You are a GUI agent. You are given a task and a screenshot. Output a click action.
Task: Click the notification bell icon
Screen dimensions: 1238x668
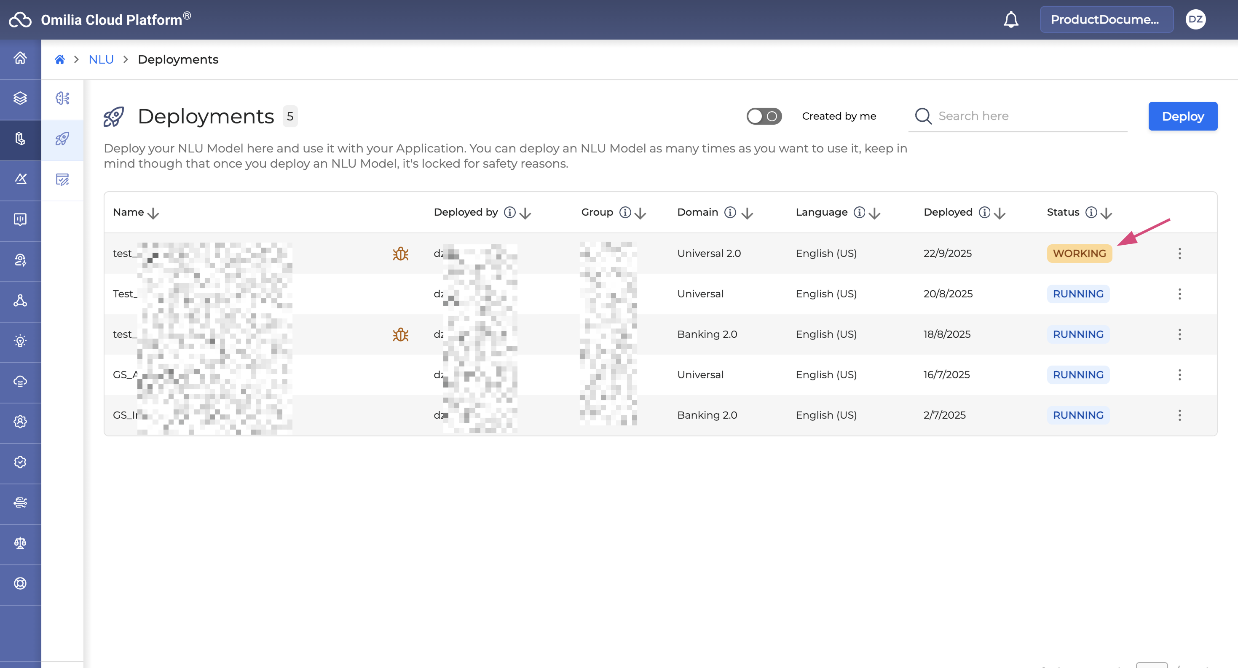pyautogui.click(x=1011, y=20)
